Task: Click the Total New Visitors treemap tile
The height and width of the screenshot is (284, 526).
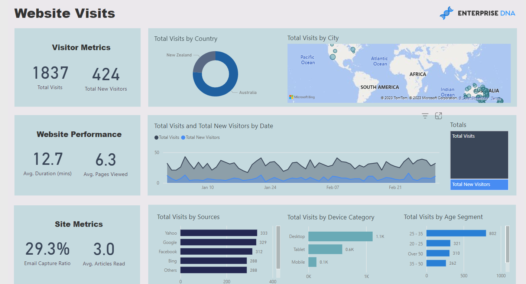Action: (479, 185)
